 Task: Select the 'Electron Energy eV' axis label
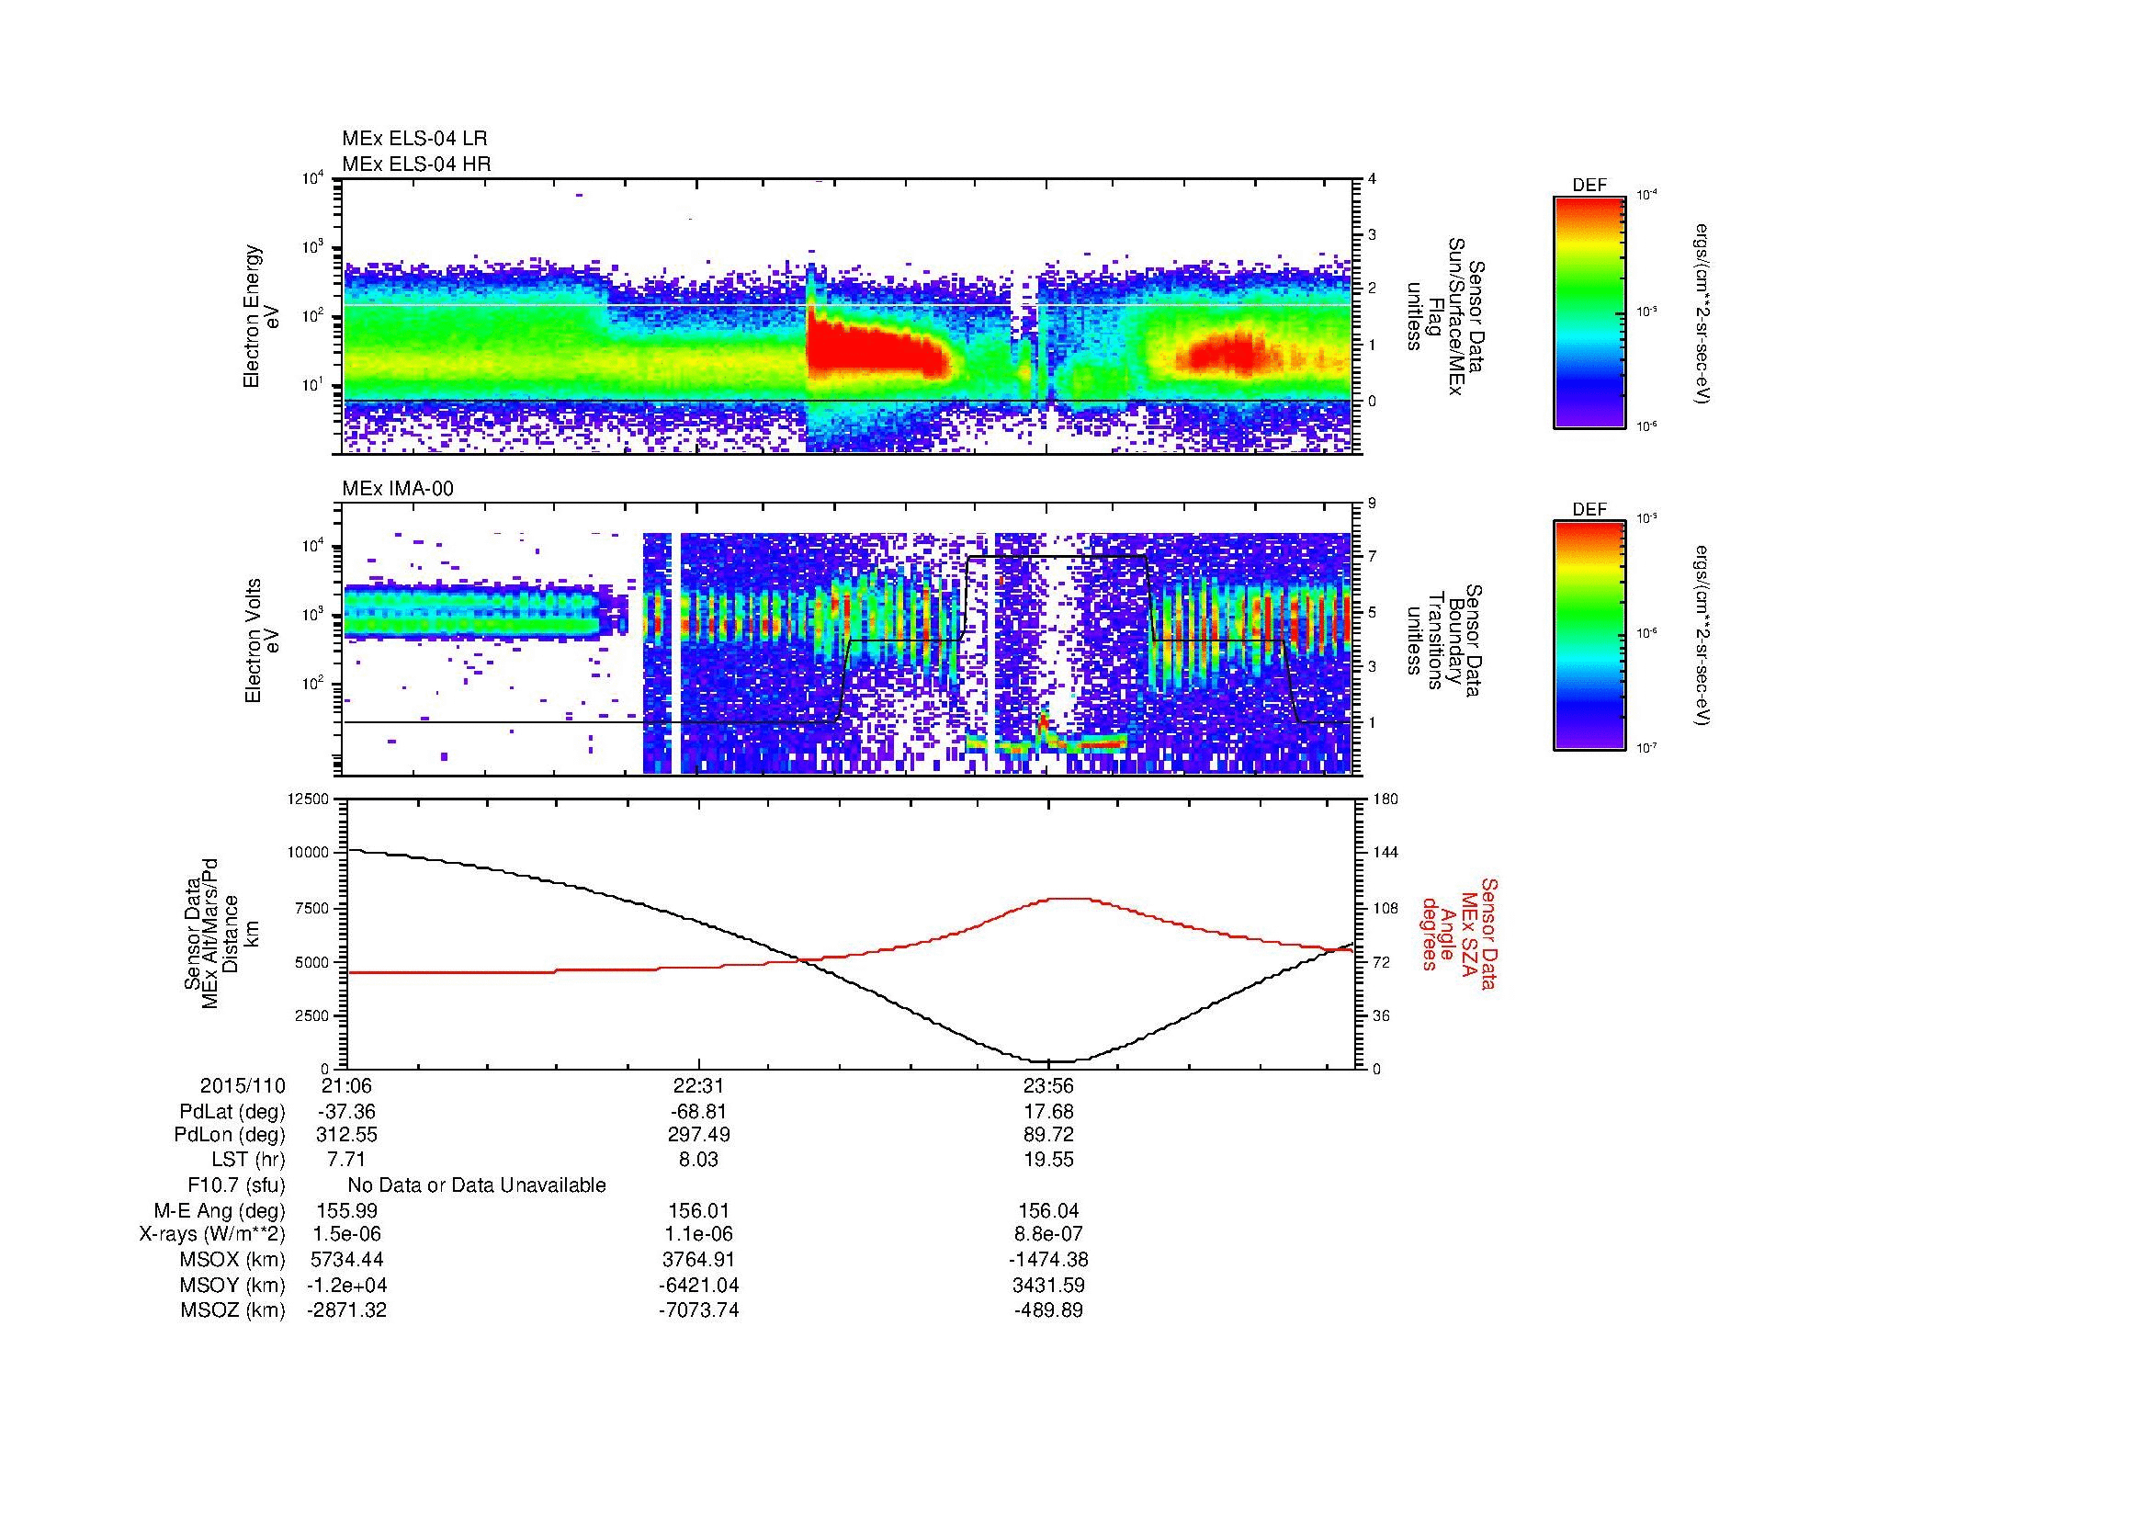click(261, 316)
